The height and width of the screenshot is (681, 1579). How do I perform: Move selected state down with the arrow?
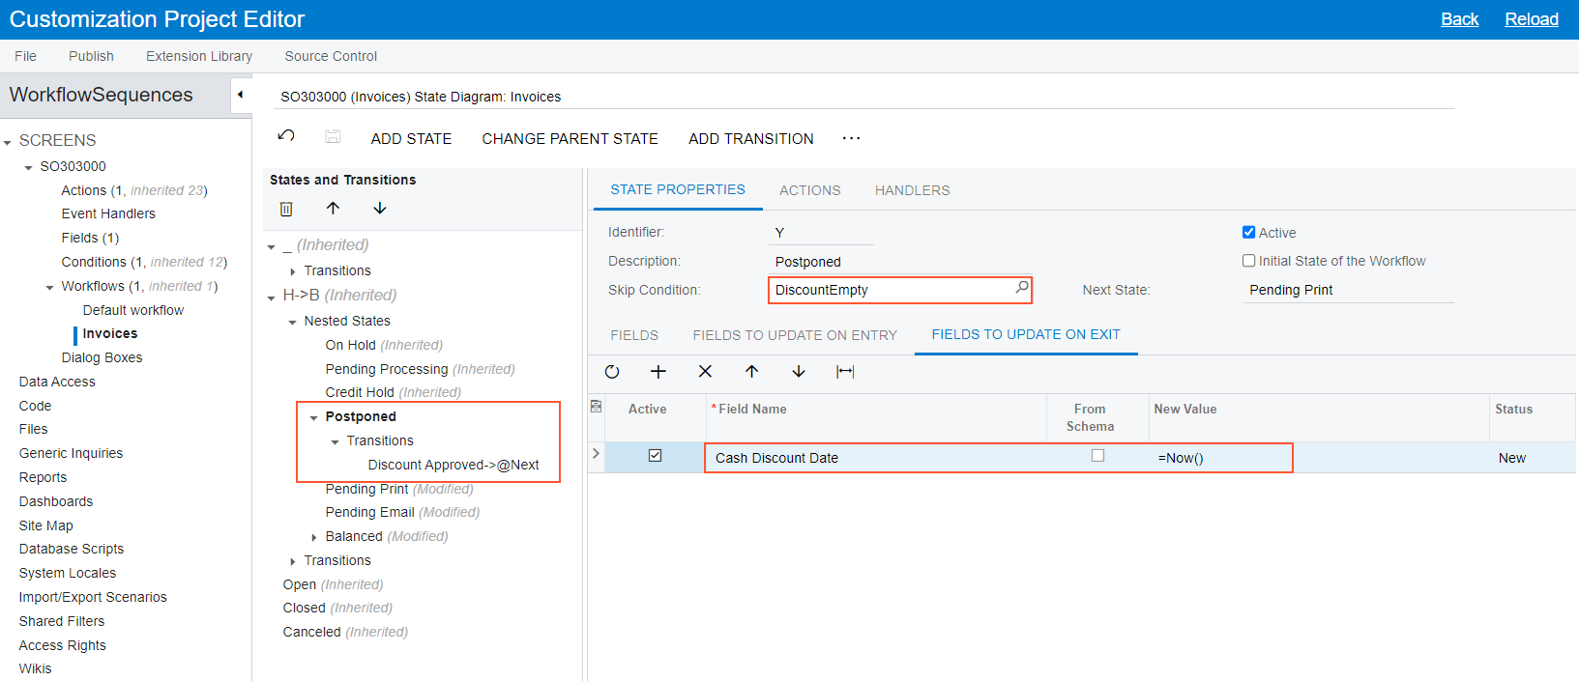[380, 209]
